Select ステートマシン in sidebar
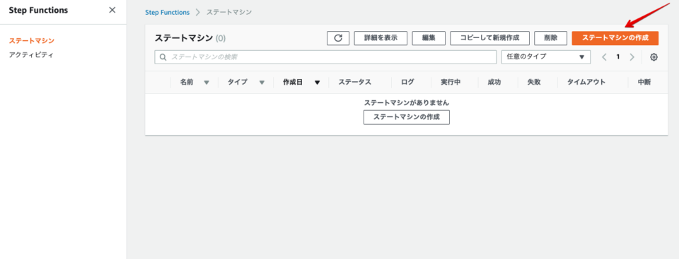679x259 pixels. click(32, 41)
